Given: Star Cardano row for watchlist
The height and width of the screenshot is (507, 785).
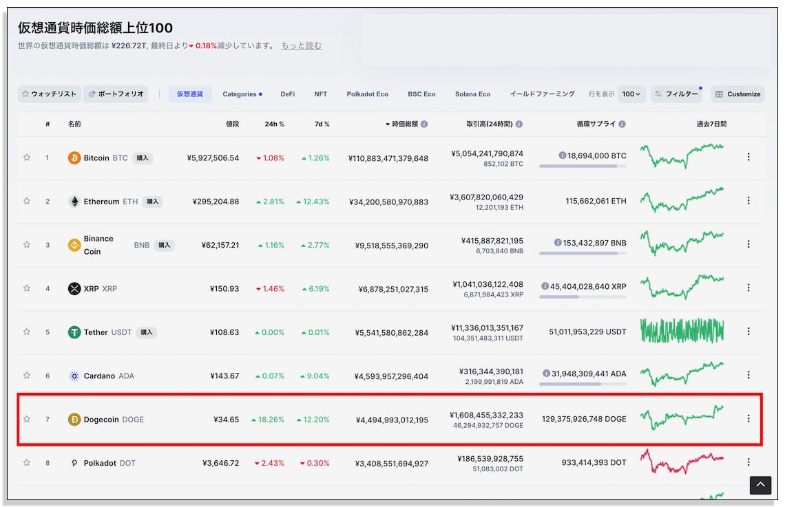Looking at the screenshot, I should click(27, 375).
